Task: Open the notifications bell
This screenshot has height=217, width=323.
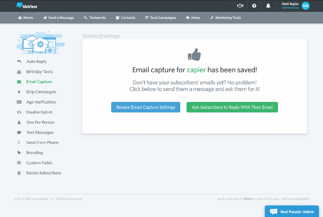Action: tap(268, 6)
